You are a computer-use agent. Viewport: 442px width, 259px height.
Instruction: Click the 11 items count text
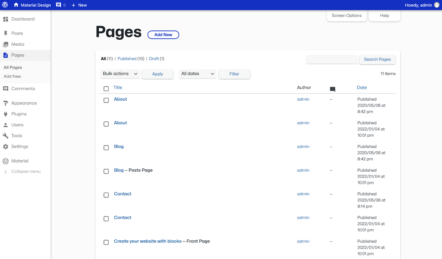[388, 74]
